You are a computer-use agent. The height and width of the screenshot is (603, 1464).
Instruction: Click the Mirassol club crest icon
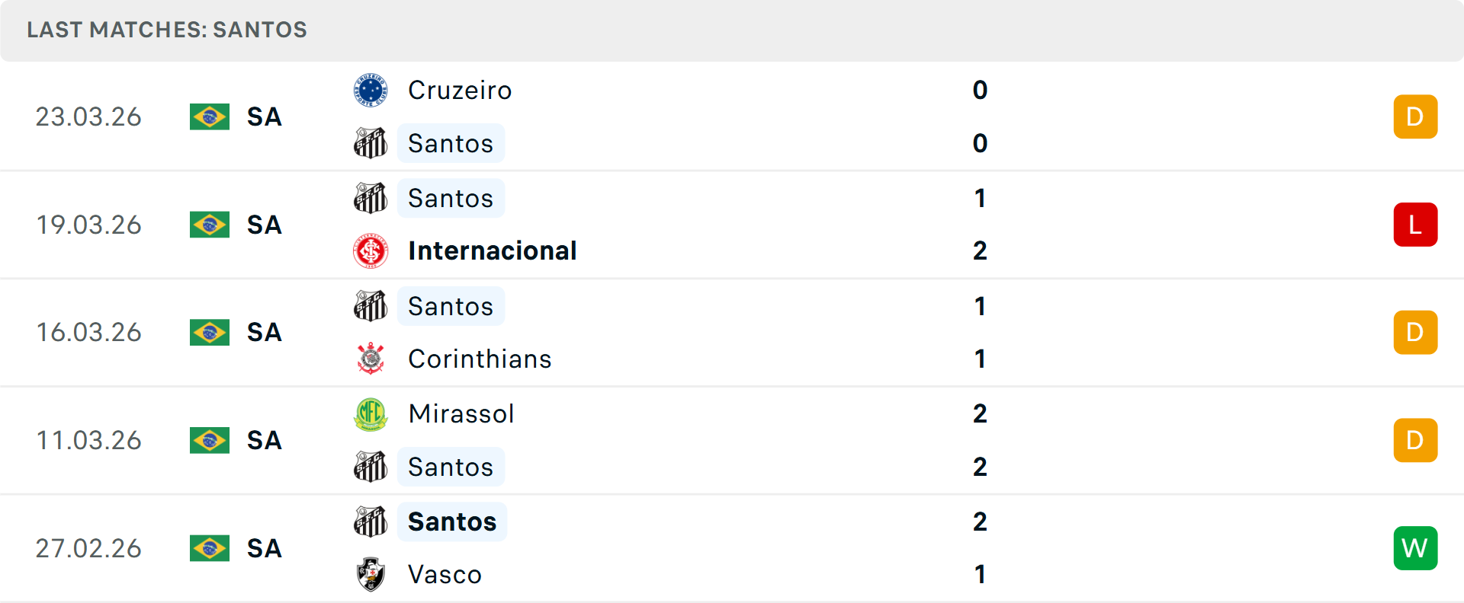pyautogui.click(x=371, y=414)
